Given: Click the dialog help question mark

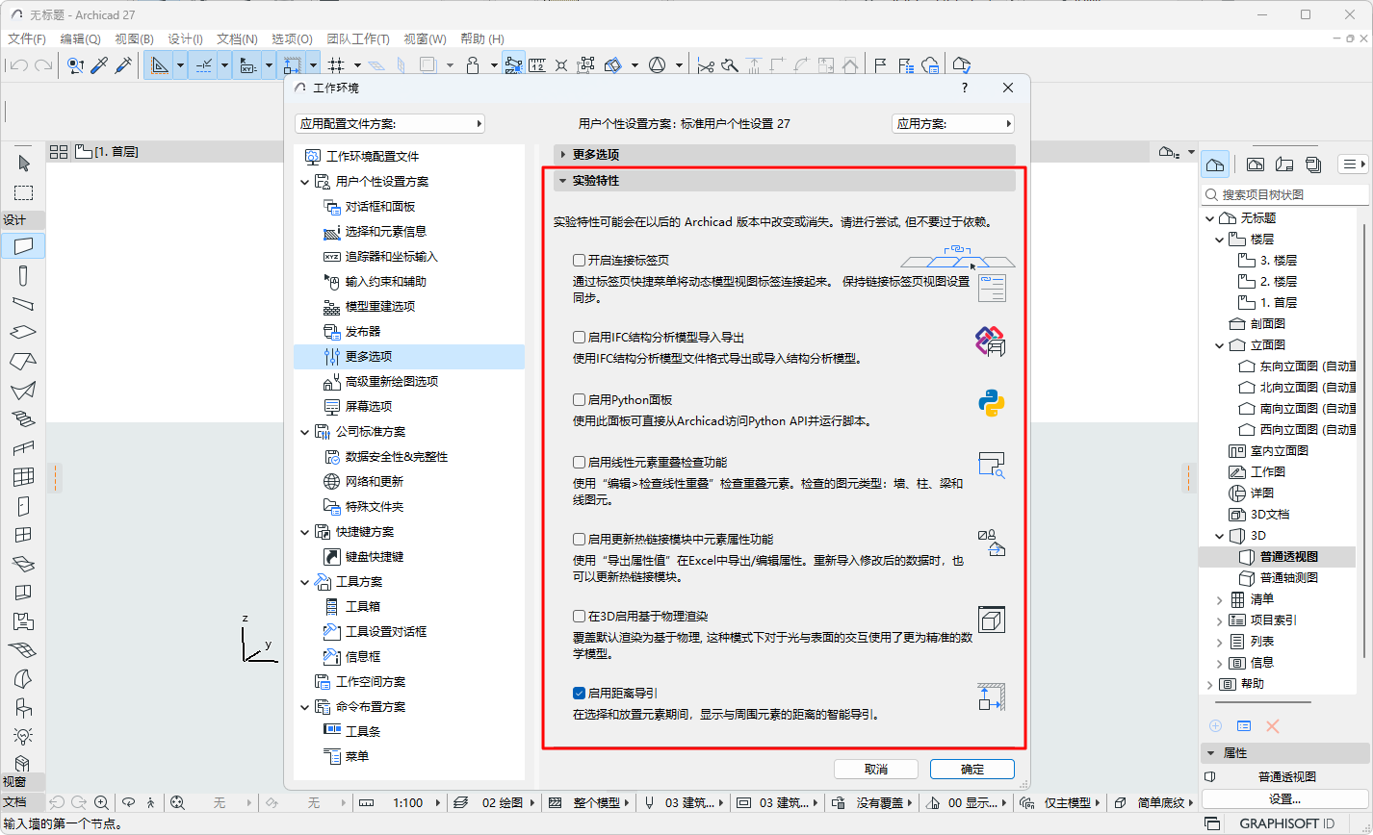Looking at the screenshot, I should click(x=965, y=88).
